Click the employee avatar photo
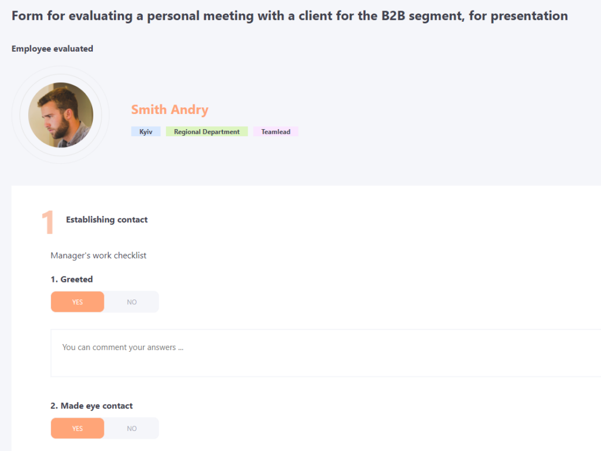This screenshot has width=601, height=451. pos(60,115)
